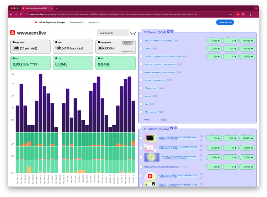Open the browser extensions puzzle icon
The width and height of the screenshot is (267, 197).
(x=243, y=14)
